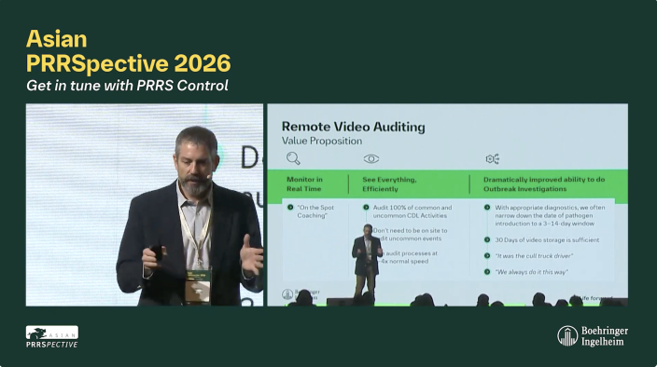Click the small speaker figure on stage

(367, 261)
